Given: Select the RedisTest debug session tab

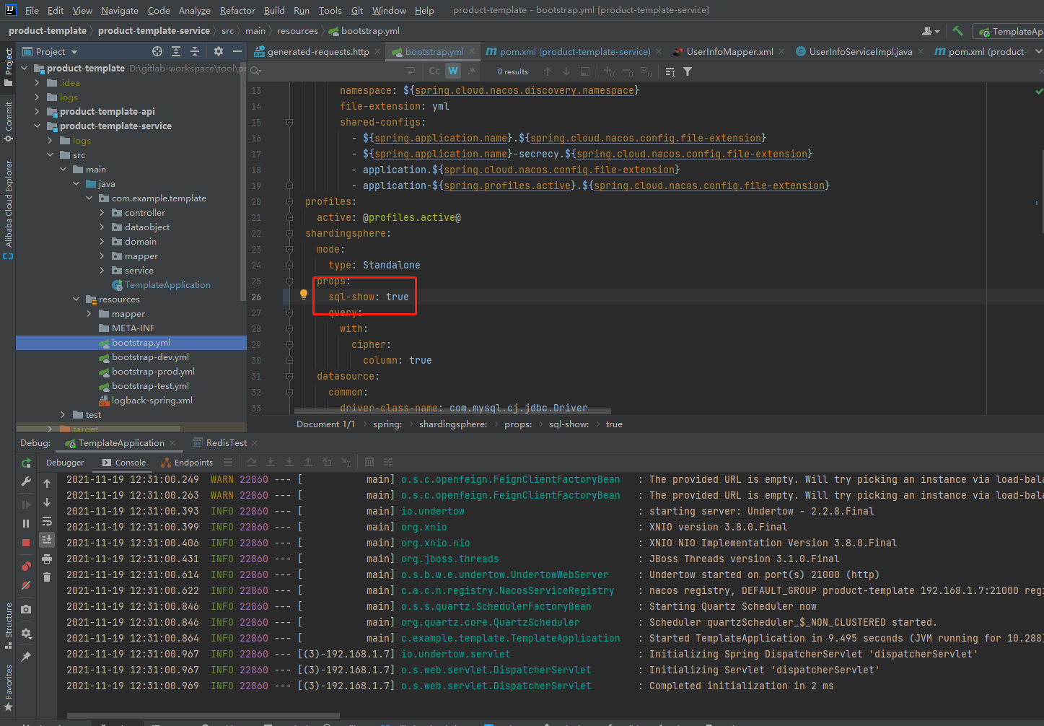Looking at the screenshot, I should point(220,443).
